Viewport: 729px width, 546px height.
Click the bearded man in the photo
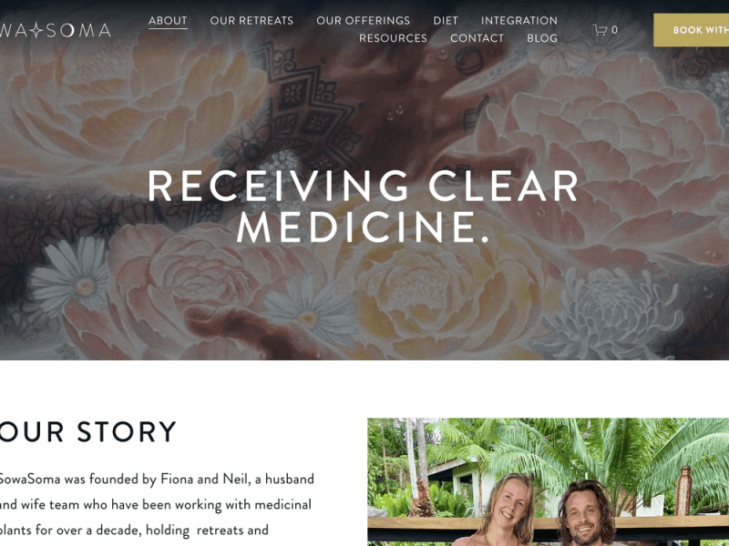pyautogui.click(x=587, y=514)
